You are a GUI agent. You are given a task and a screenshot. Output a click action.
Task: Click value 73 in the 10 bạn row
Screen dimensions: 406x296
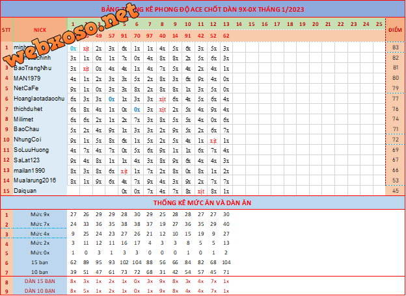click(x=124, y=272)
